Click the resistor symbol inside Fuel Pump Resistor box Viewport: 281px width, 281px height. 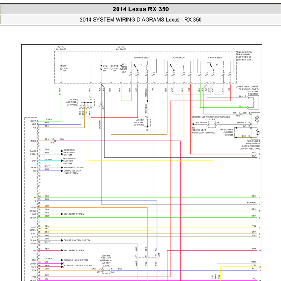253,103
